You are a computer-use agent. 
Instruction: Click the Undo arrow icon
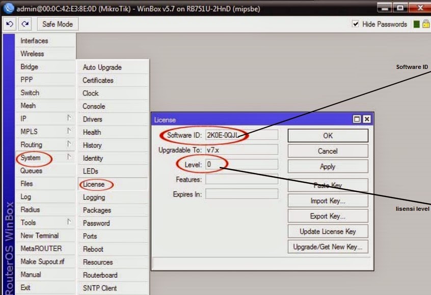point(10,24)
